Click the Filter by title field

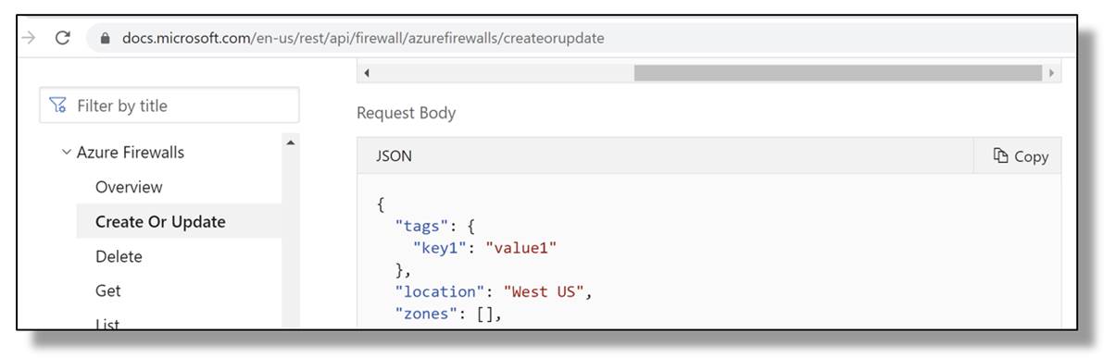coord(169,105)
